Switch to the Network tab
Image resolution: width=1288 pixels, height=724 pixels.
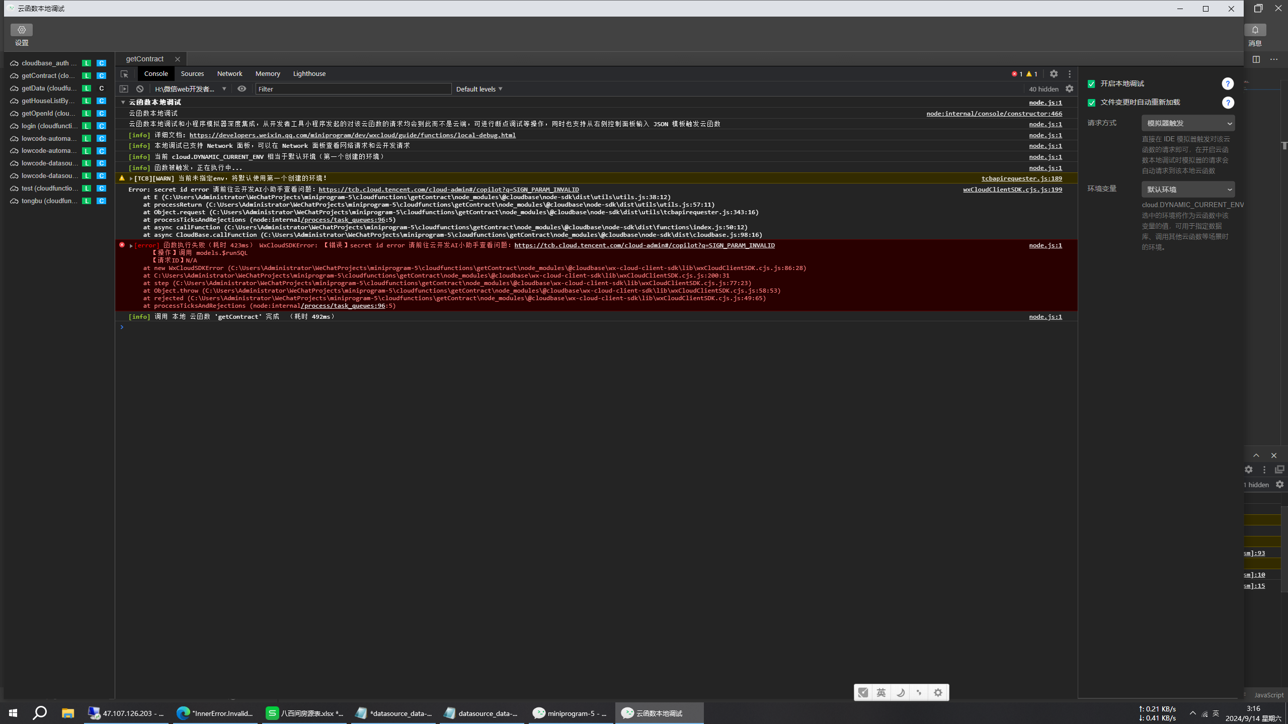click(x=229, y=74)
